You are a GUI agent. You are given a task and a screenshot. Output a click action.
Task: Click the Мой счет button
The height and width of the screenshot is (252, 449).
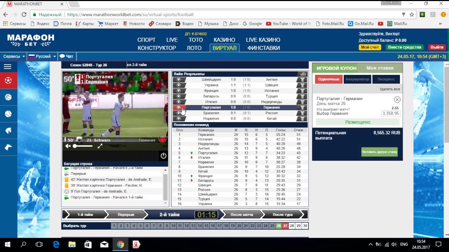click(x=370, y=47)
